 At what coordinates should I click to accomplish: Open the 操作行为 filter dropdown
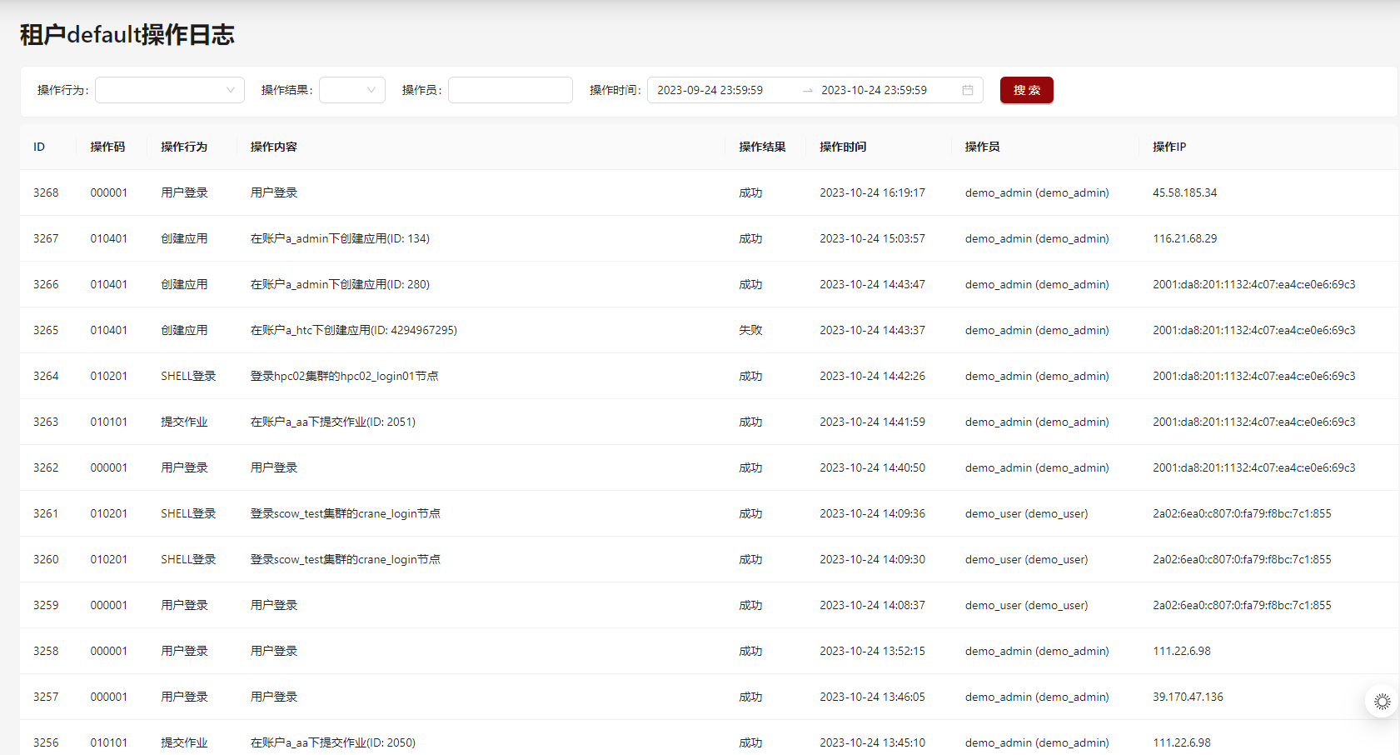tap(170, 90)
